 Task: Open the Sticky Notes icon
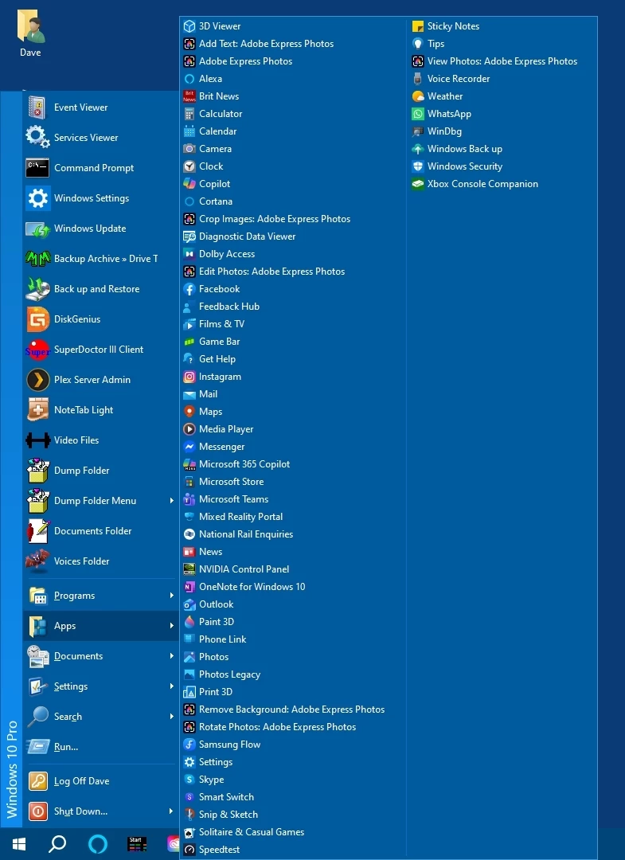click(418, 26)
